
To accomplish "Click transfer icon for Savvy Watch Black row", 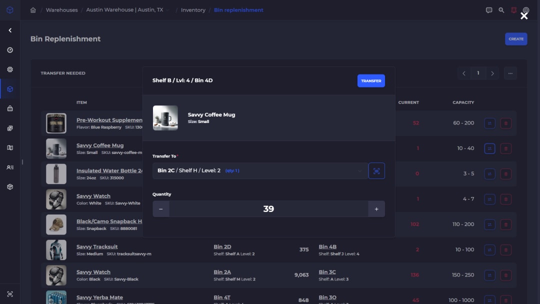I will pyautogui.click(x=489, y=275).
